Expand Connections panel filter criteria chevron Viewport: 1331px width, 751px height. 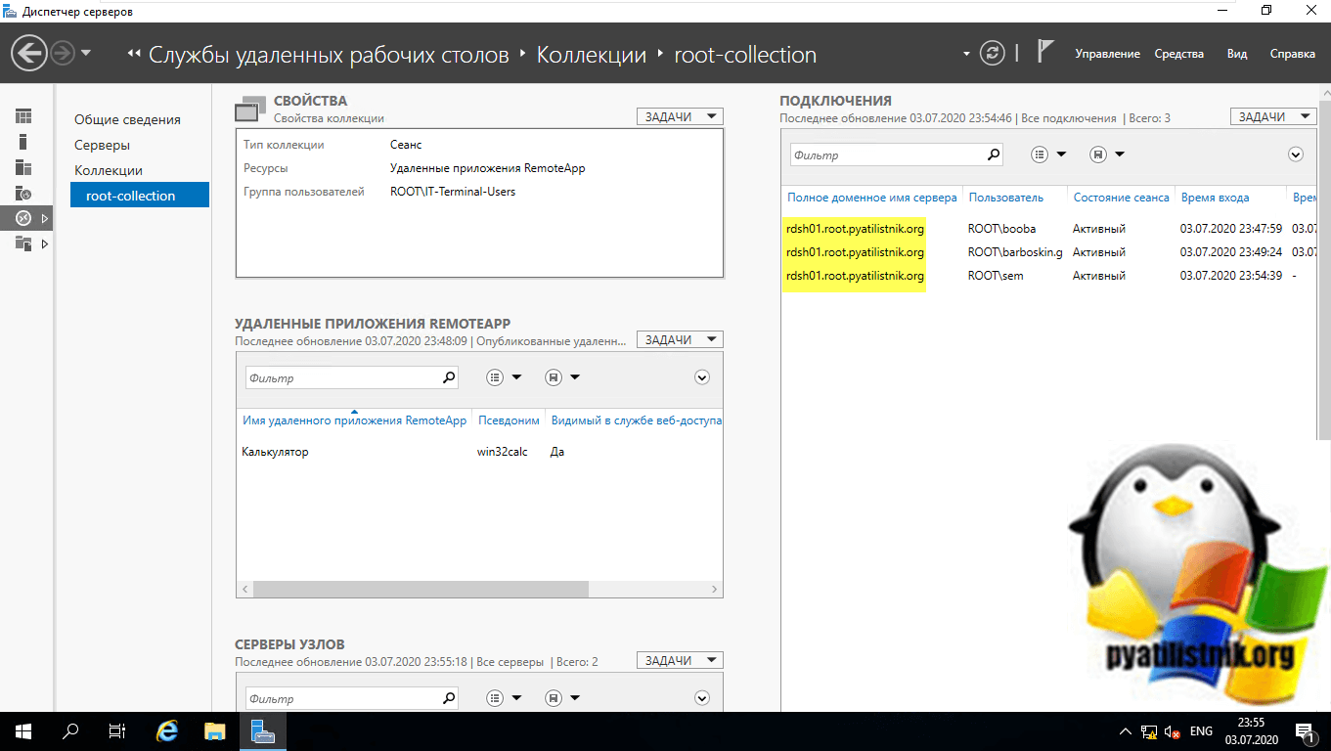(x=1296, y=155)
